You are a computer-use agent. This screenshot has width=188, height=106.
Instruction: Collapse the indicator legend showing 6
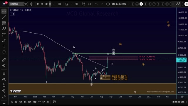pyautogui.click(x=12, y=14)
